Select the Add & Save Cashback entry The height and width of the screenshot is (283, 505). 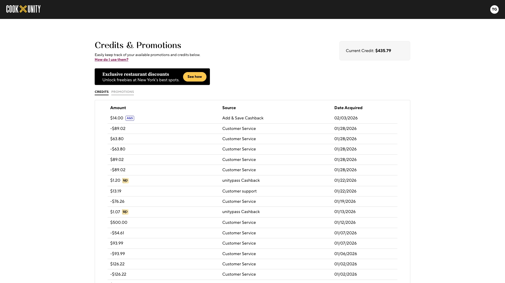point(243,118)
